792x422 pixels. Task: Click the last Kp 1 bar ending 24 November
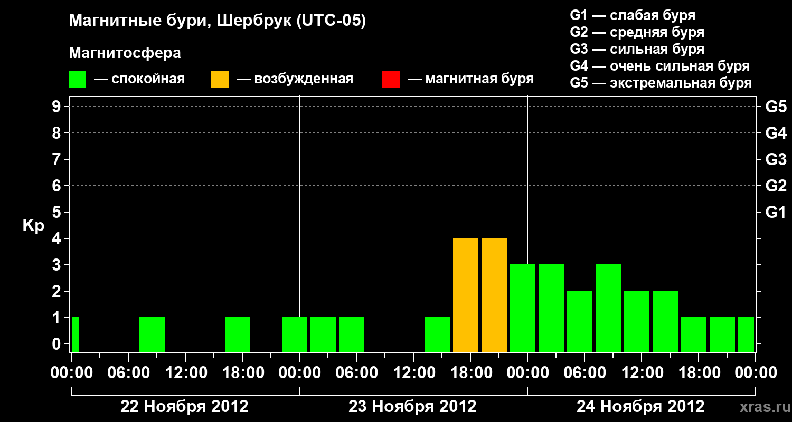click(x=746, y=335)
